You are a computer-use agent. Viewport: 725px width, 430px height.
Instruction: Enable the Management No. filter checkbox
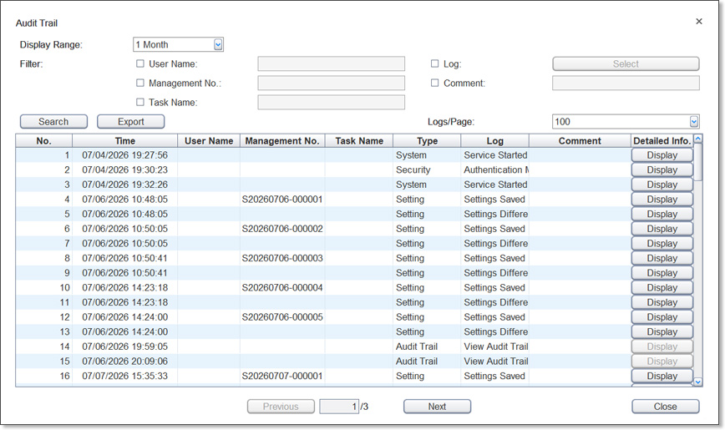coord(140,83)
